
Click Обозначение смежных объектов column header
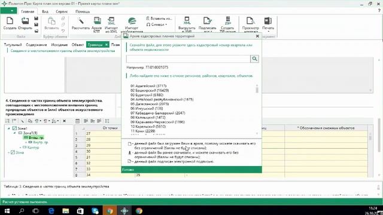326,128
